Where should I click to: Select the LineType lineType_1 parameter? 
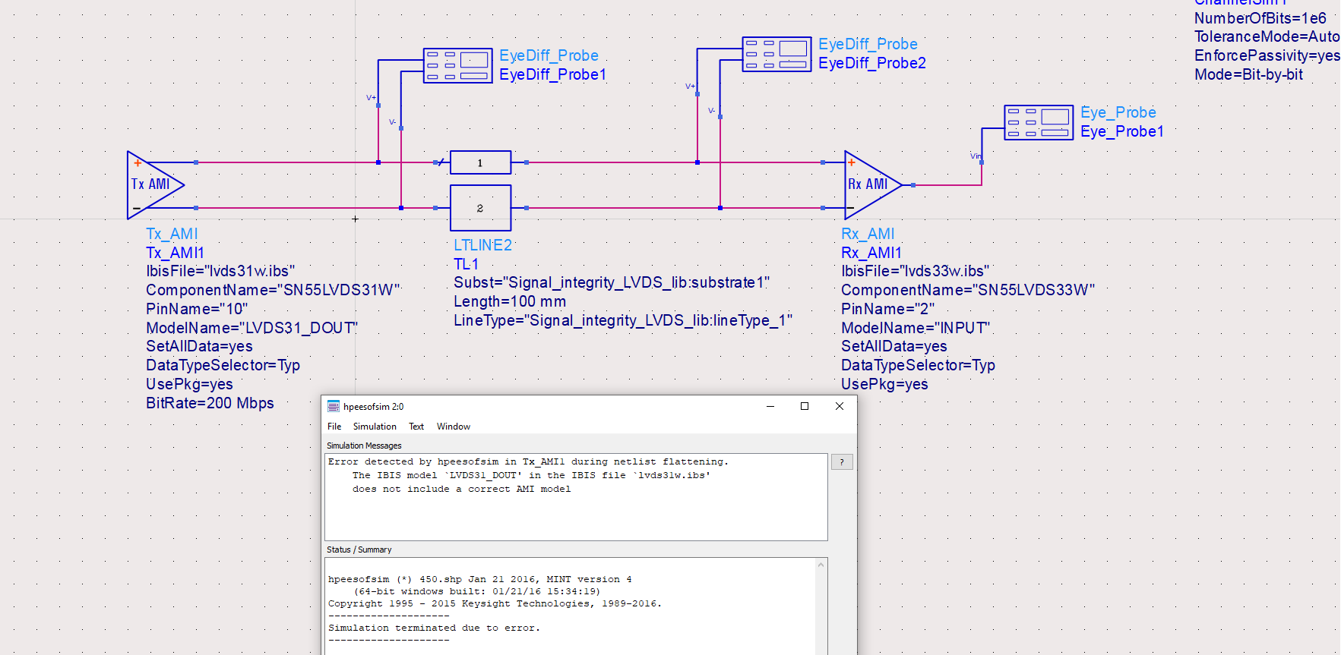point(623,320)
